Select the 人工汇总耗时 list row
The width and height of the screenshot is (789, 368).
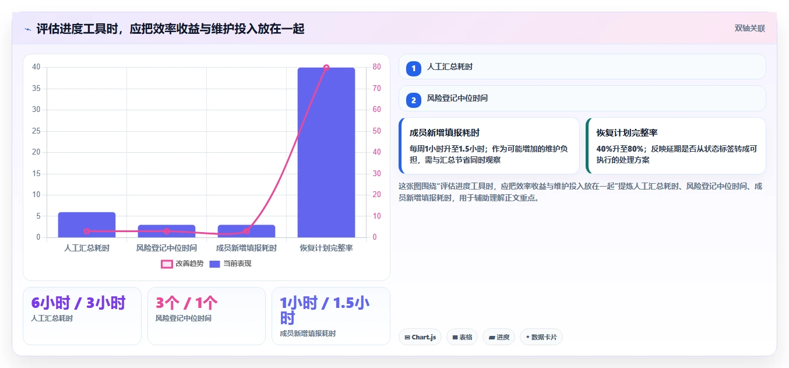[582, 66]
